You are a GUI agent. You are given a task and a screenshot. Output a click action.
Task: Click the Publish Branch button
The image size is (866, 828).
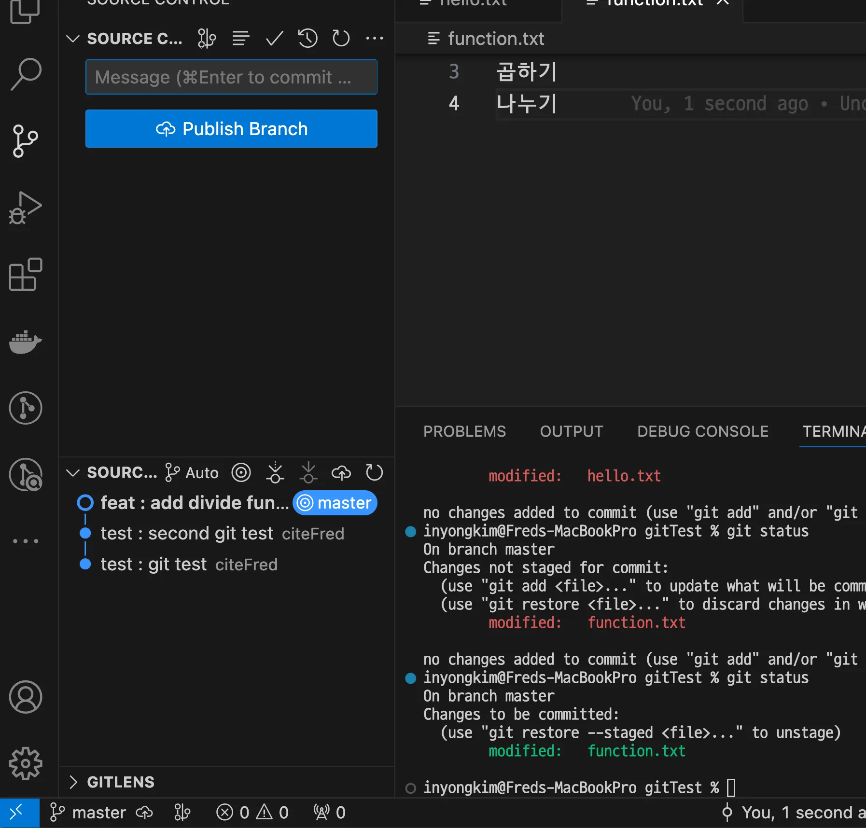(x=231, y=129)
